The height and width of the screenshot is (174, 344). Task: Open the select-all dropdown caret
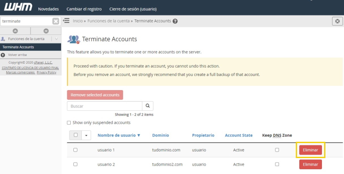(86, 136)
